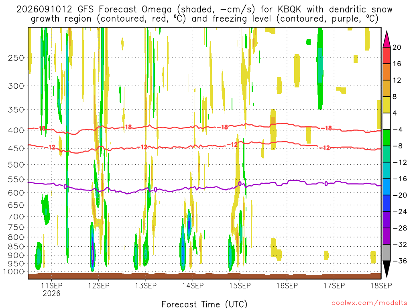Viewport: 411px width, 308px height.
Task: Click the 15SEP time axis label
Action: point(240,286)
